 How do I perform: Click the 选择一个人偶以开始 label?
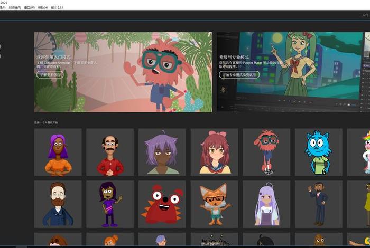pyautogui.click(x=46, y=123)
